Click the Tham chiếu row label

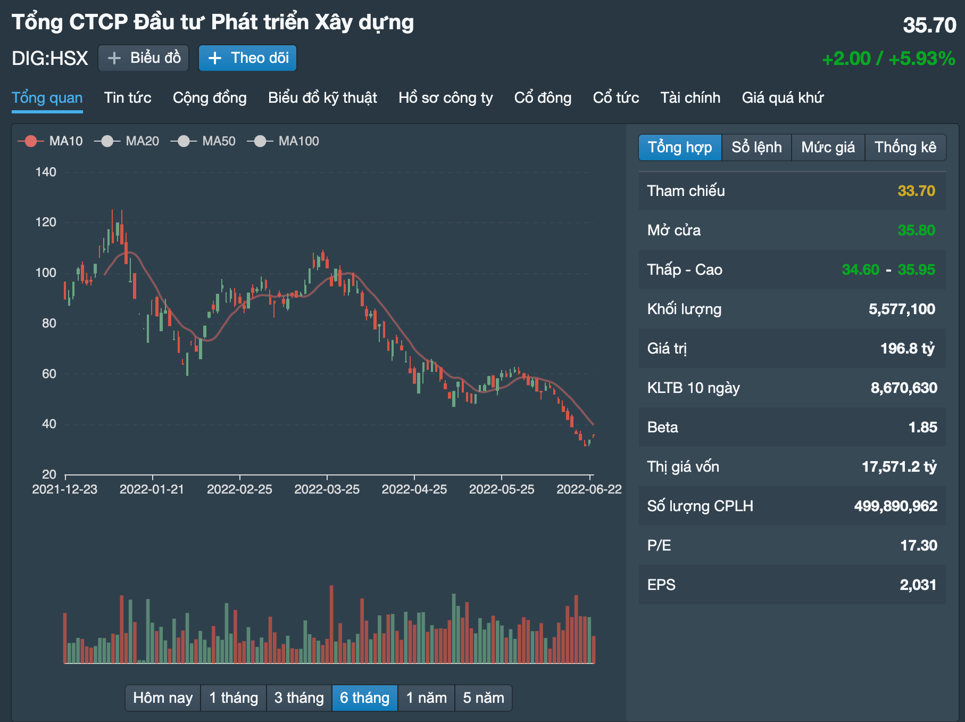tap(686, 191)
